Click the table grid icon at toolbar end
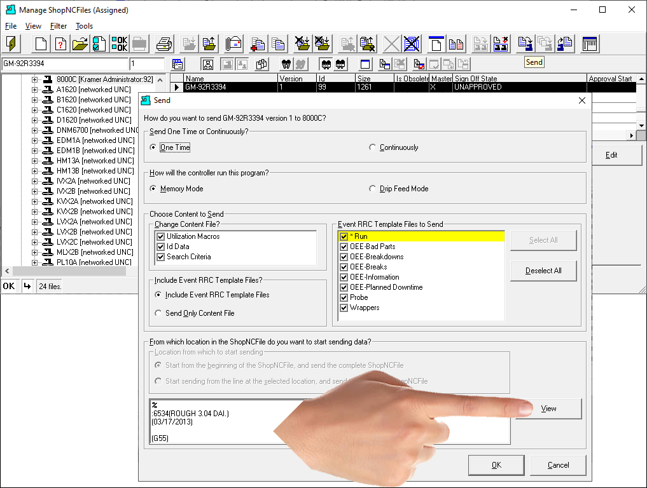647x488 pixels. tap(590, 44)
